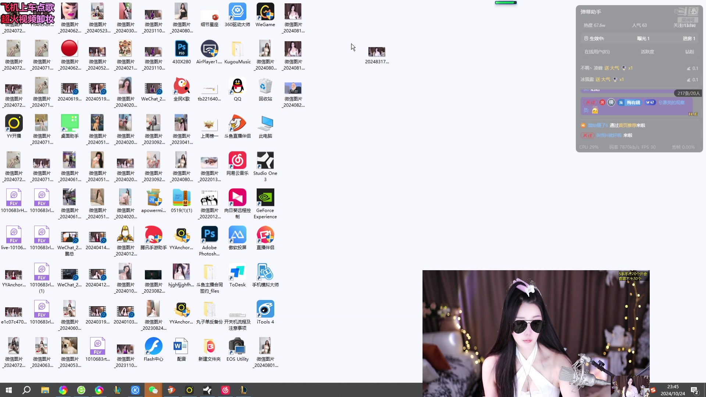Launch GeForce Experience from the desktop
This screenshot has height=397, width=706.
point(265,204)
